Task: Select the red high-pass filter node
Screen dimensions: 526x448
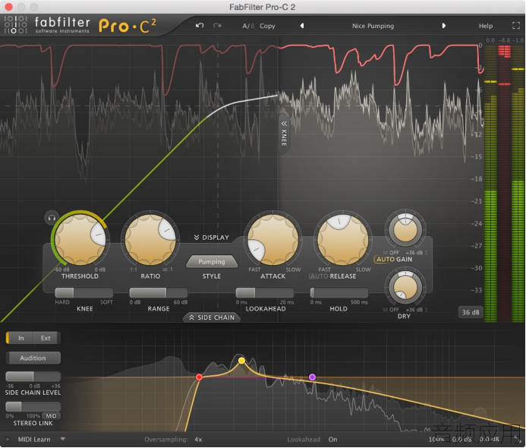Action: (199, 377)
